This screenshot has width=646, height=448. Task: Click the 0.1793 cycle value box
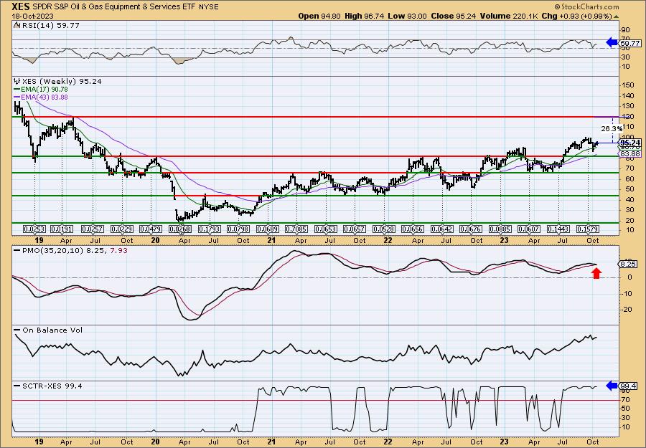[209, 229]
